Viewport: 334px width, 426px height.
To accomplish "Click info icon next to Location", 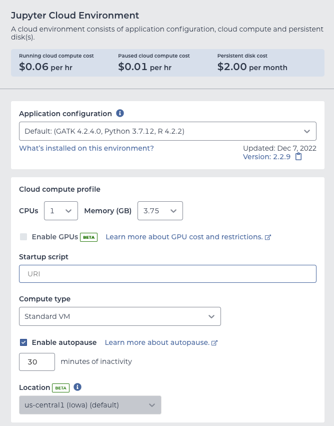I will pyautogui.click(x=77, y=387).
